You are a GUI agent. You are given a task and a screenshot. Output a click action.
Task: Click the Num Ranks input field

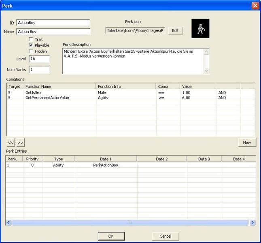[39, 70]
